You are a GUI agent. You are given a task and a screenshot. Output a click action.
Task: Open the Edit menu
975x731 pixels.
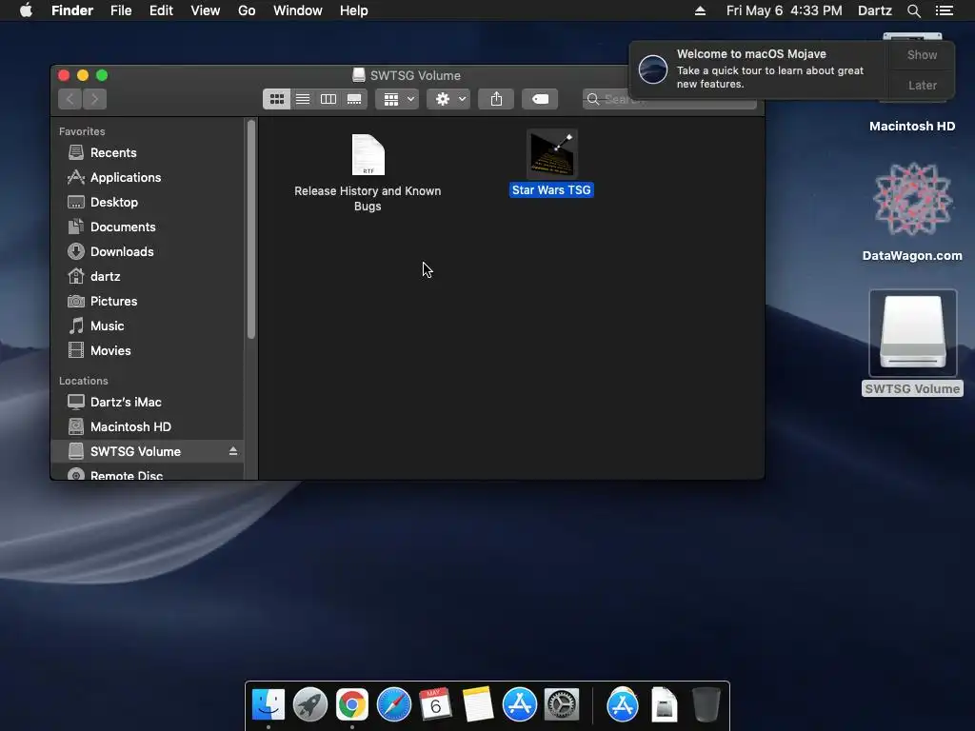tap(161, 10)
